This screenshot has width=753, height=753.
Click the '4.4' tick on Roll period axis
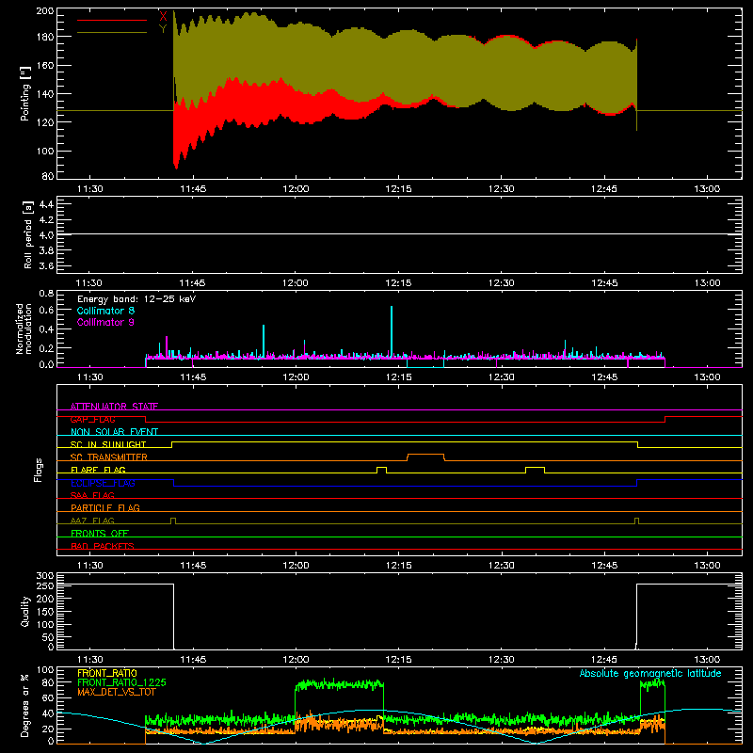coord(46,204)
